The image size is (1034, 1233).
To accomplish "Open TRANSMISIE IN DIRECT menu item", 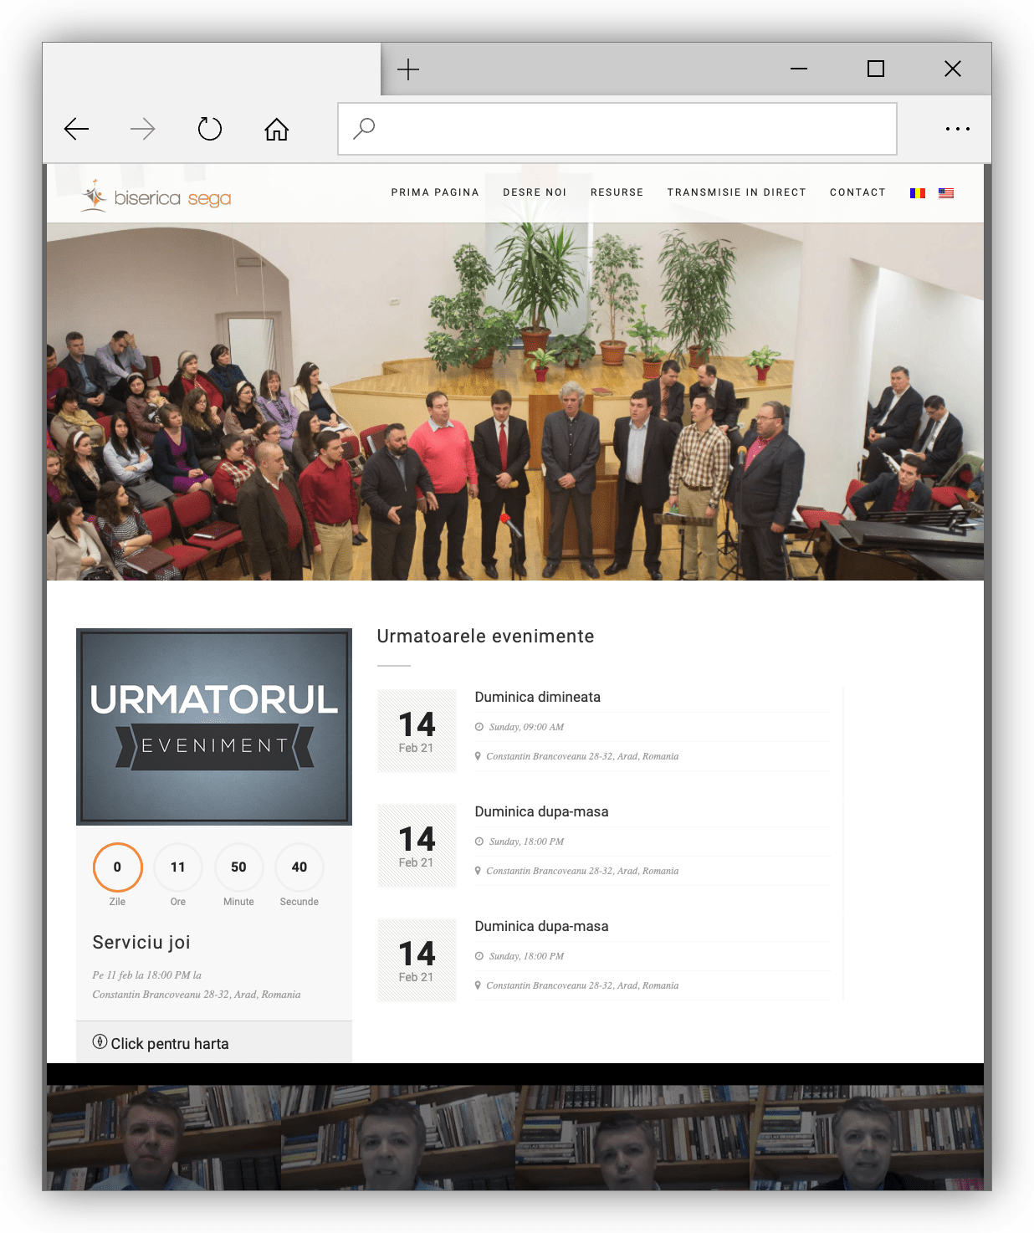I will tap(737, 192).
